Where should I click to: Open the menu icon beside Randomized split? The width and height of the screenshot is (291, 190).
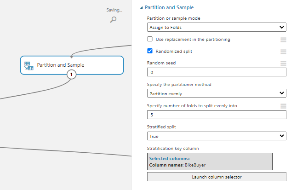[283, 52]
